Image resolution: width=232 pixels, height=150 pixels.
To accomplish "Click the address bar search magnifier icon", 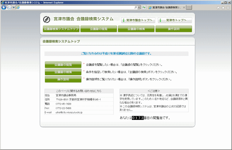I will tap(136, 7).
